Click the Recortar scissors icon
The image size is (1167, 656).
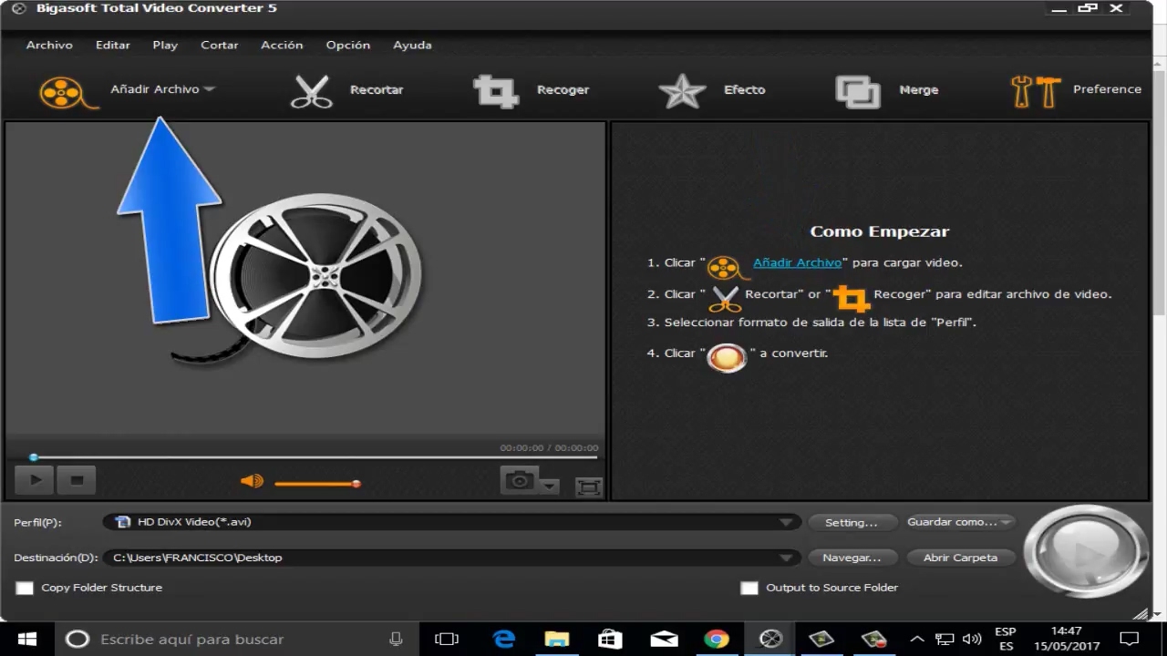coord(312,92)
